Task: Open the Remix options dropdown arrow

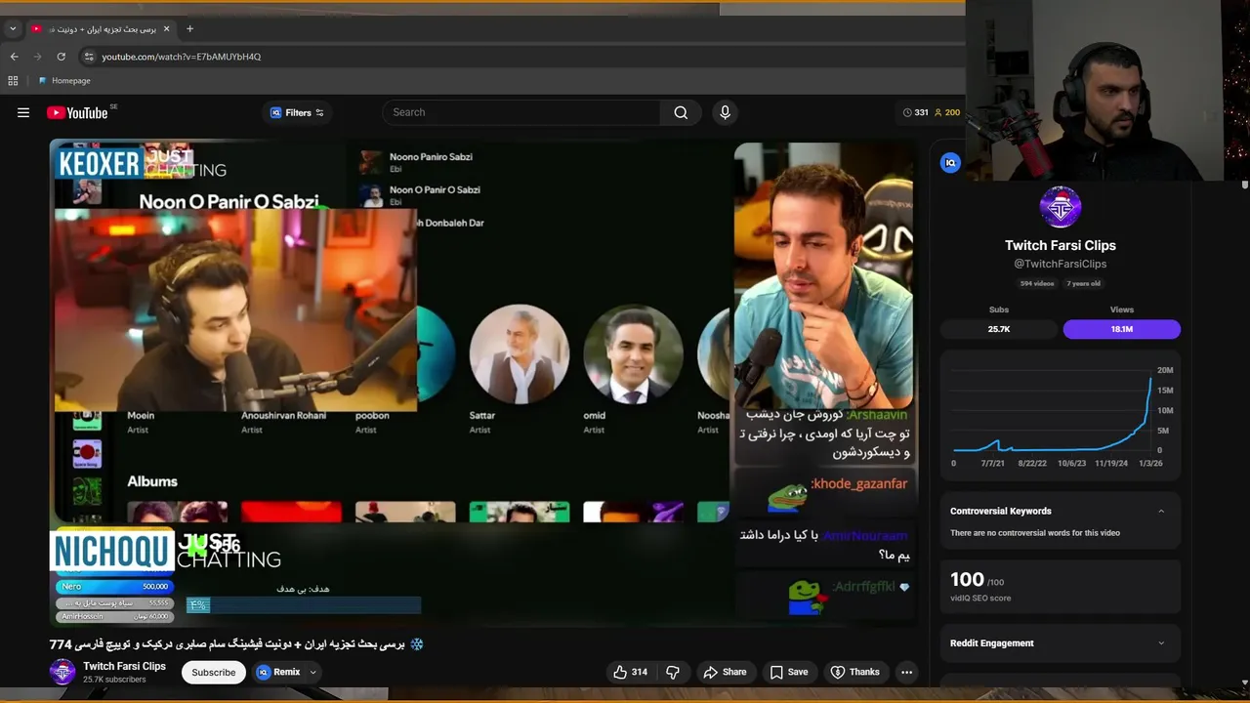Action: 313,672
